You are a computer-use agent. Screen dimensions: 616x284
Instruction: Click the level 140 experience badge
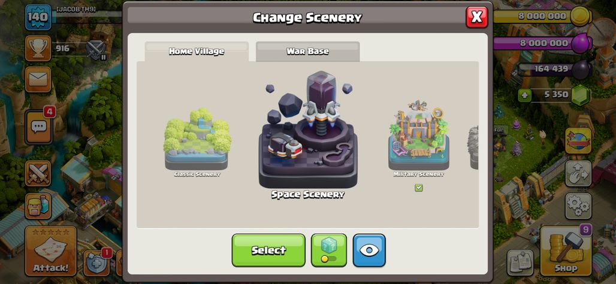coord(38,17)
